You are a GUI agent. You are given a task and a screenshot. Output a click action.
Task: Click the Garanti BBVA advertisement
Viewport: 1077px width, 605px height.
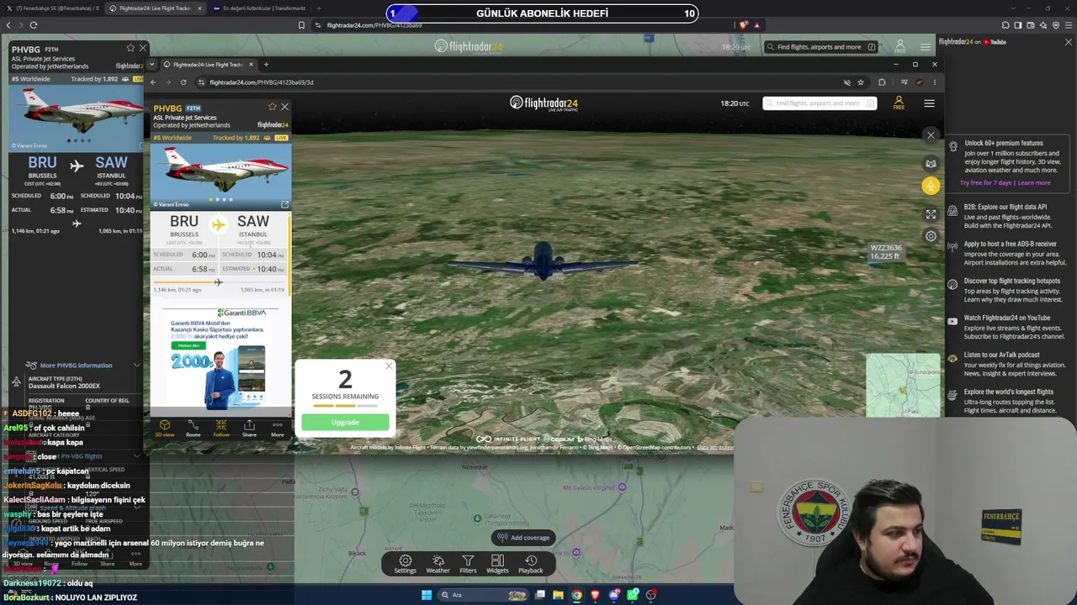(x=220, y=358)
